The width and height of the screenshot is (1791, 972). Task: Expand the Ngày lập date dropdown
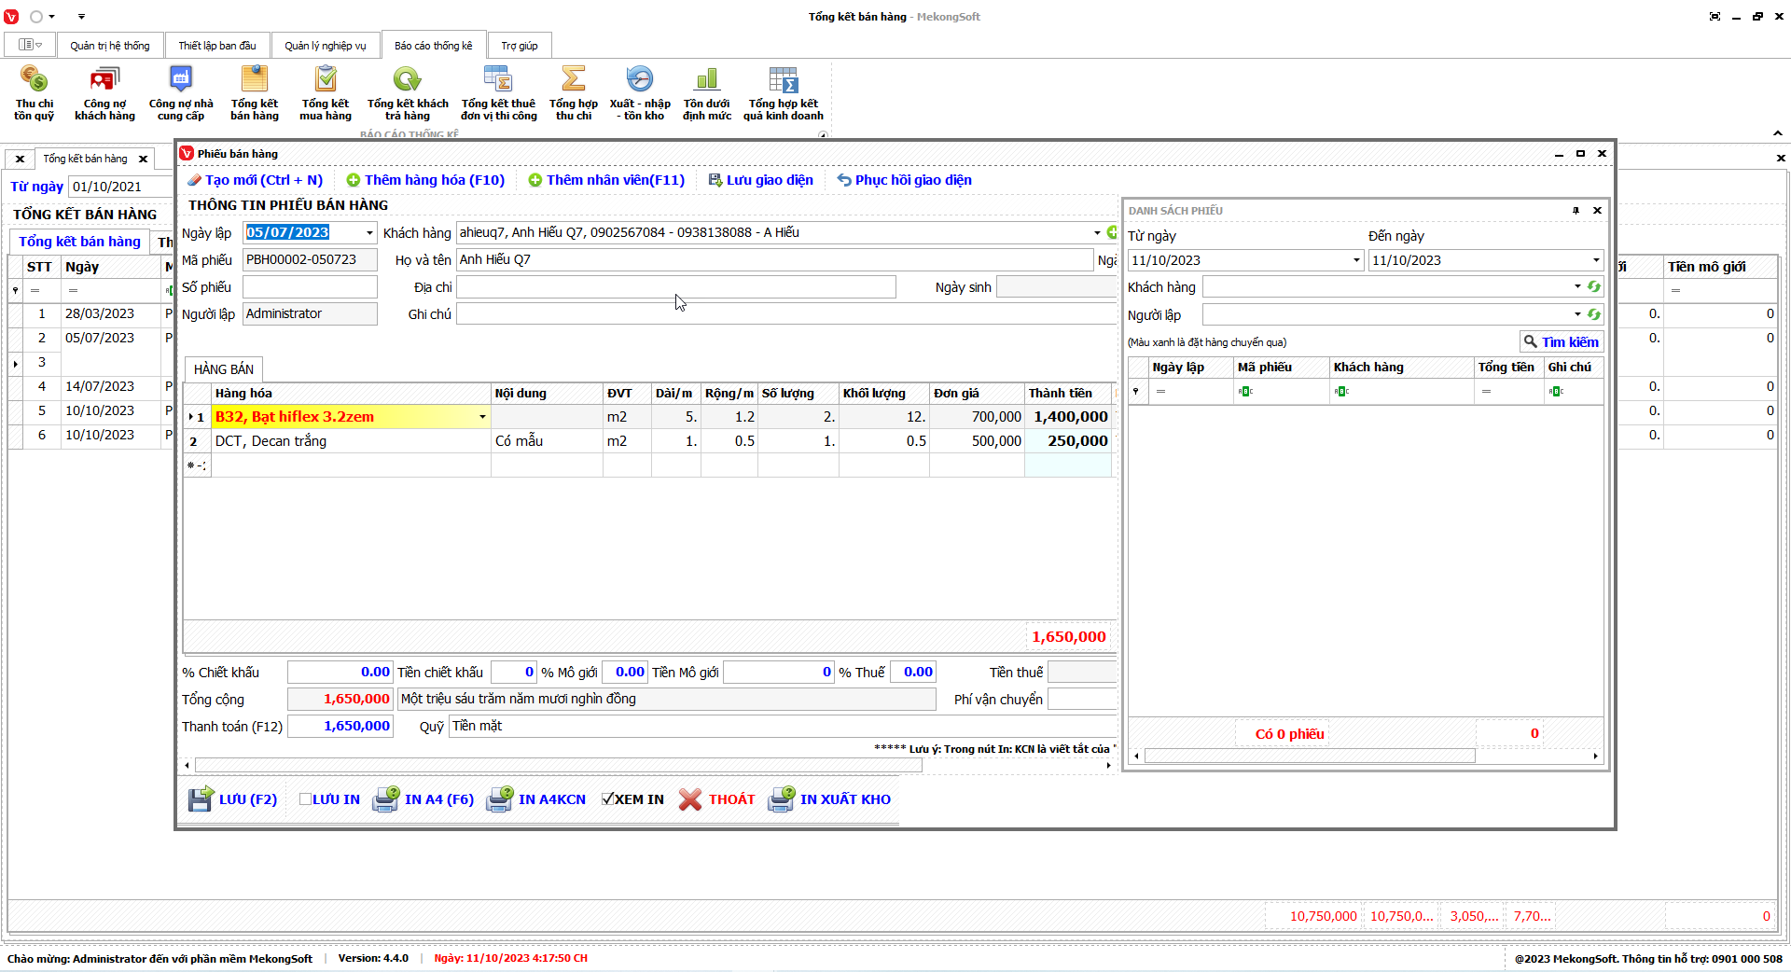(x=369, y=233)
